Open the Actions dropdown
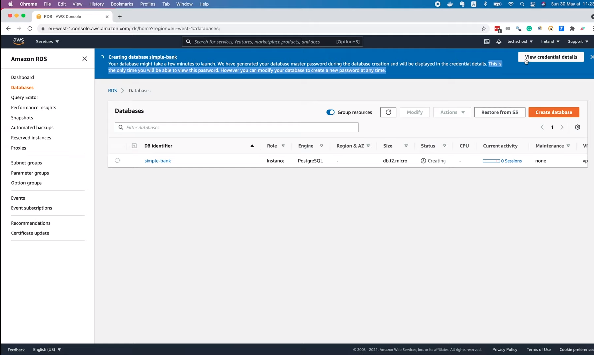This screenshot has width=594, height=355. tap(452, 112)
